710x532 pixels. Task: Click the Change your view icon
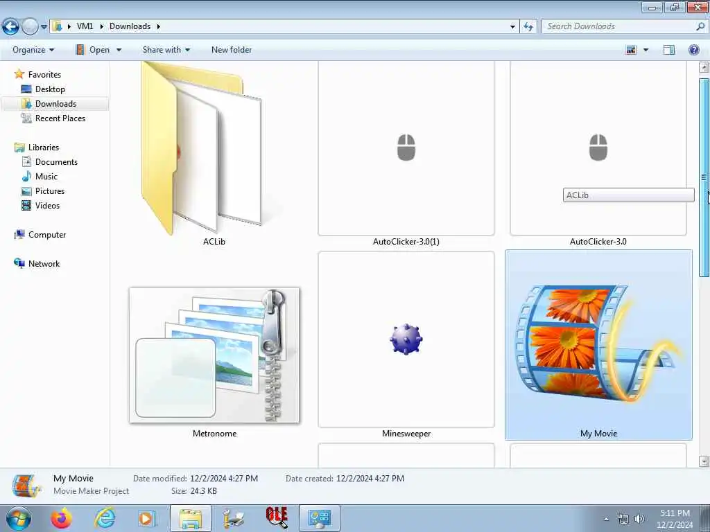point(631,50)
